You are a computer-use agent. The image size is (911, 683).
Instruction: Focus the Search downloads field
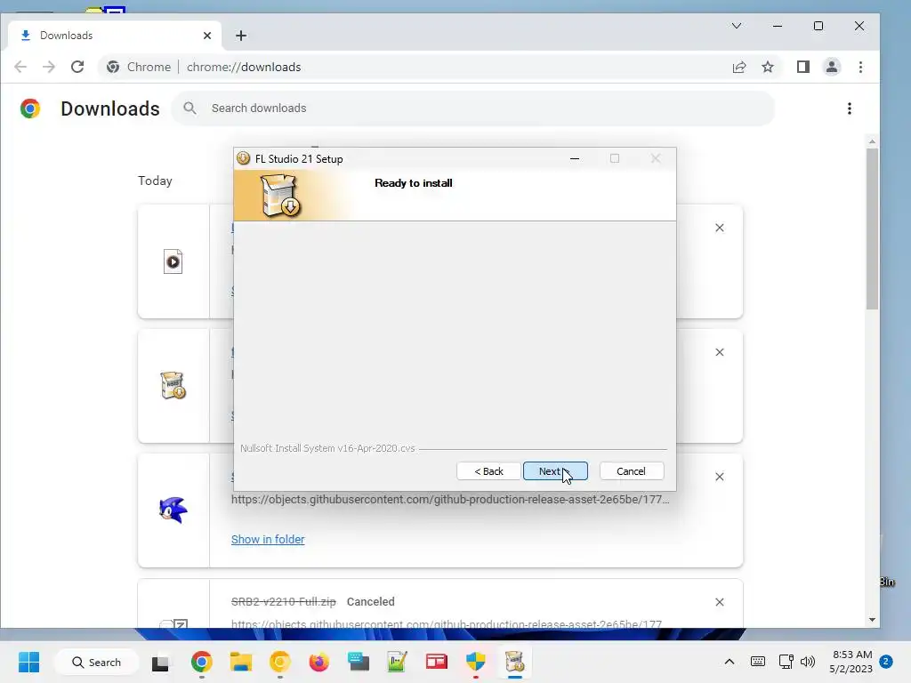472,108
